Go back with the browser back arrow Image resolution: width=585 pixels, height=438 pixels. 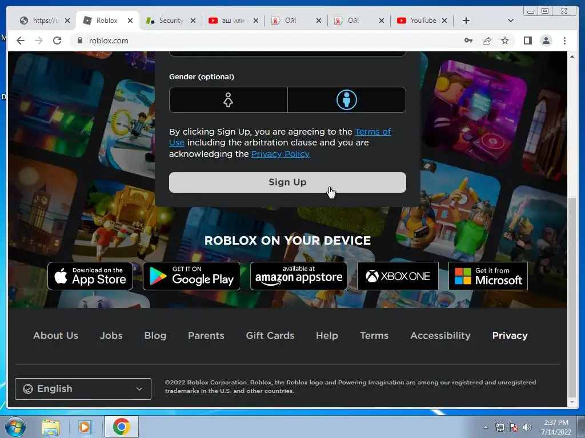coord(21,40)
